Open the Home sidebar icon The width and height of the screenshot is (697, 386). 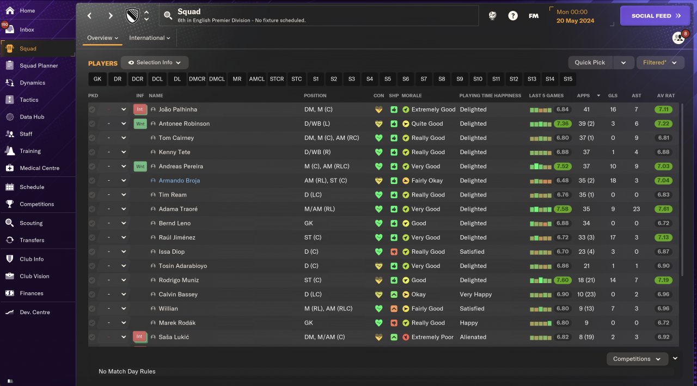[10, 10]
